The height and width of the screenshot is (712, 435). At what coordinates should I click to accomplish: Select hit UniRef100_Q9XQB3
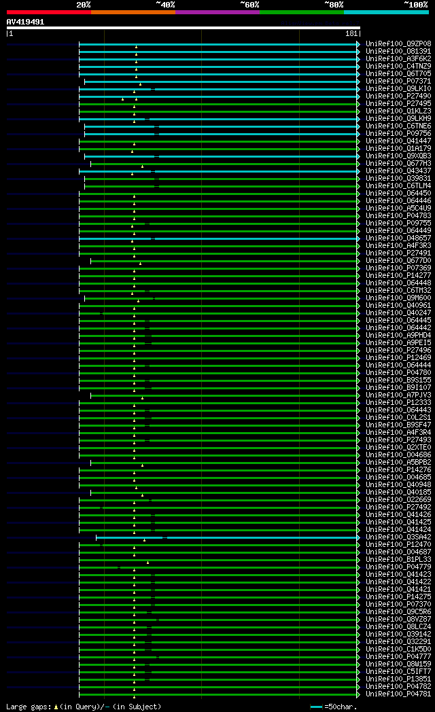(399, 156)
